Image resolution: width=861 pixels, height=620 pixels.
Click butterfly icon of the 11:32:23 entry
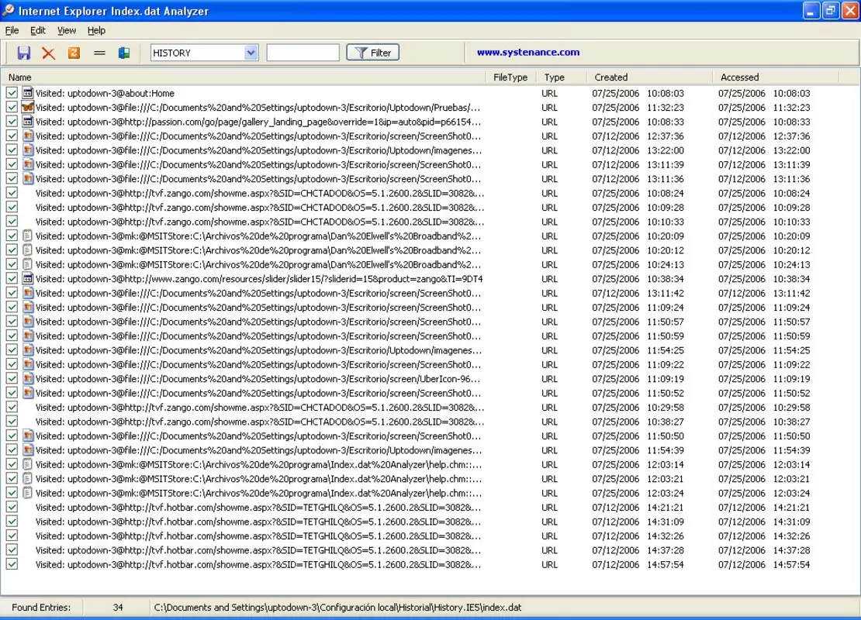pos(27,108)
